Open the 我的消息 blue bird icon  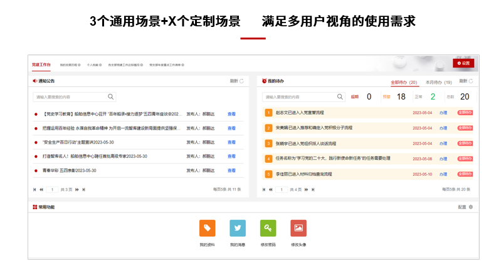coord(238,229)
